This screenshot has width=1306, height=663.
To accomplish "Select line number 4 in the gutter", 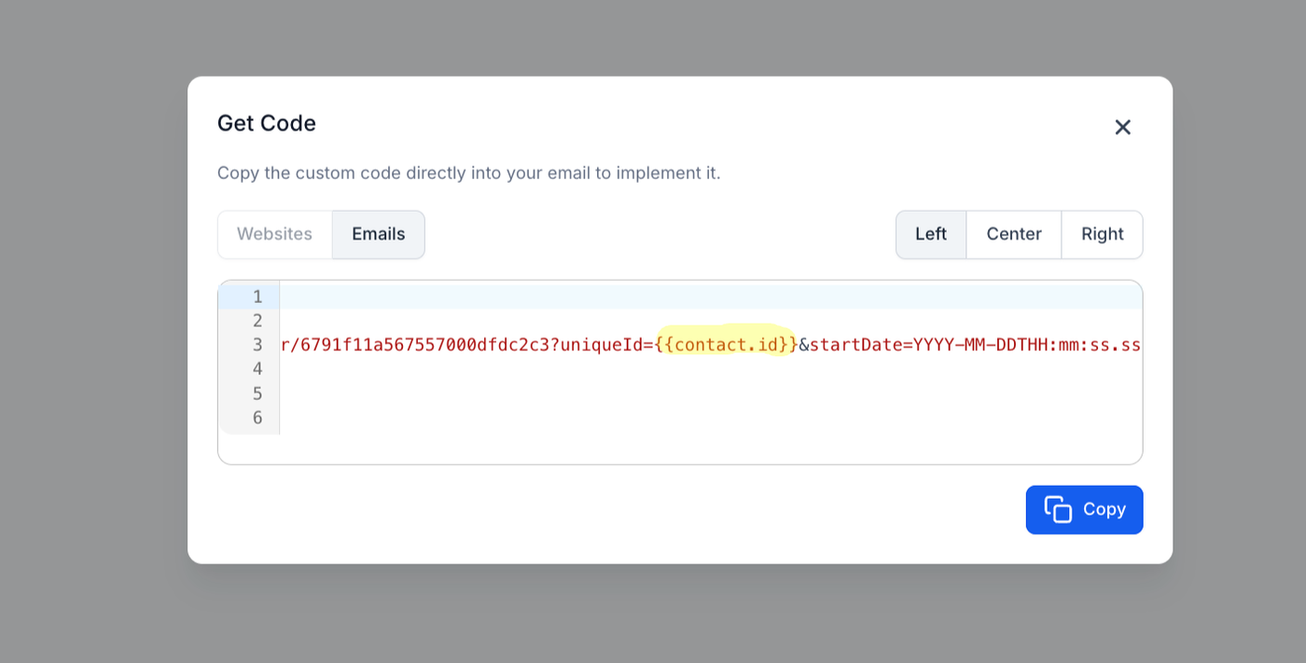I will click(x=257, y=369).
